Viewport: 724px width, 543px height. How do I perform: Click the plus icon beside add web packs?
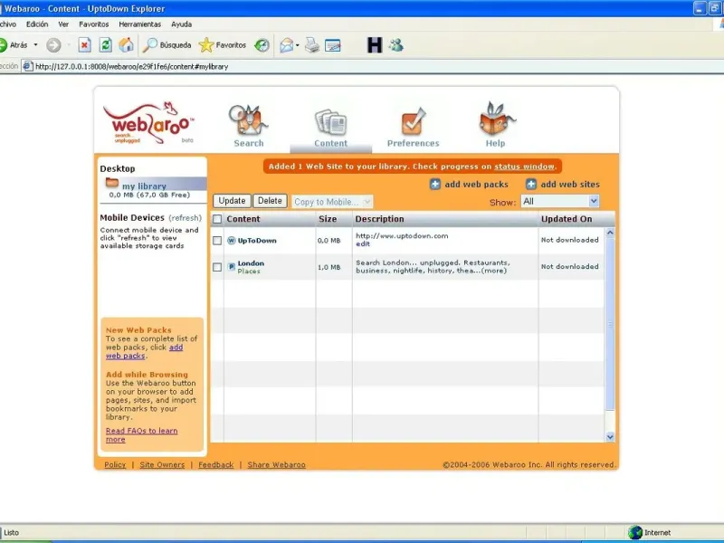[x=435, y=185]
